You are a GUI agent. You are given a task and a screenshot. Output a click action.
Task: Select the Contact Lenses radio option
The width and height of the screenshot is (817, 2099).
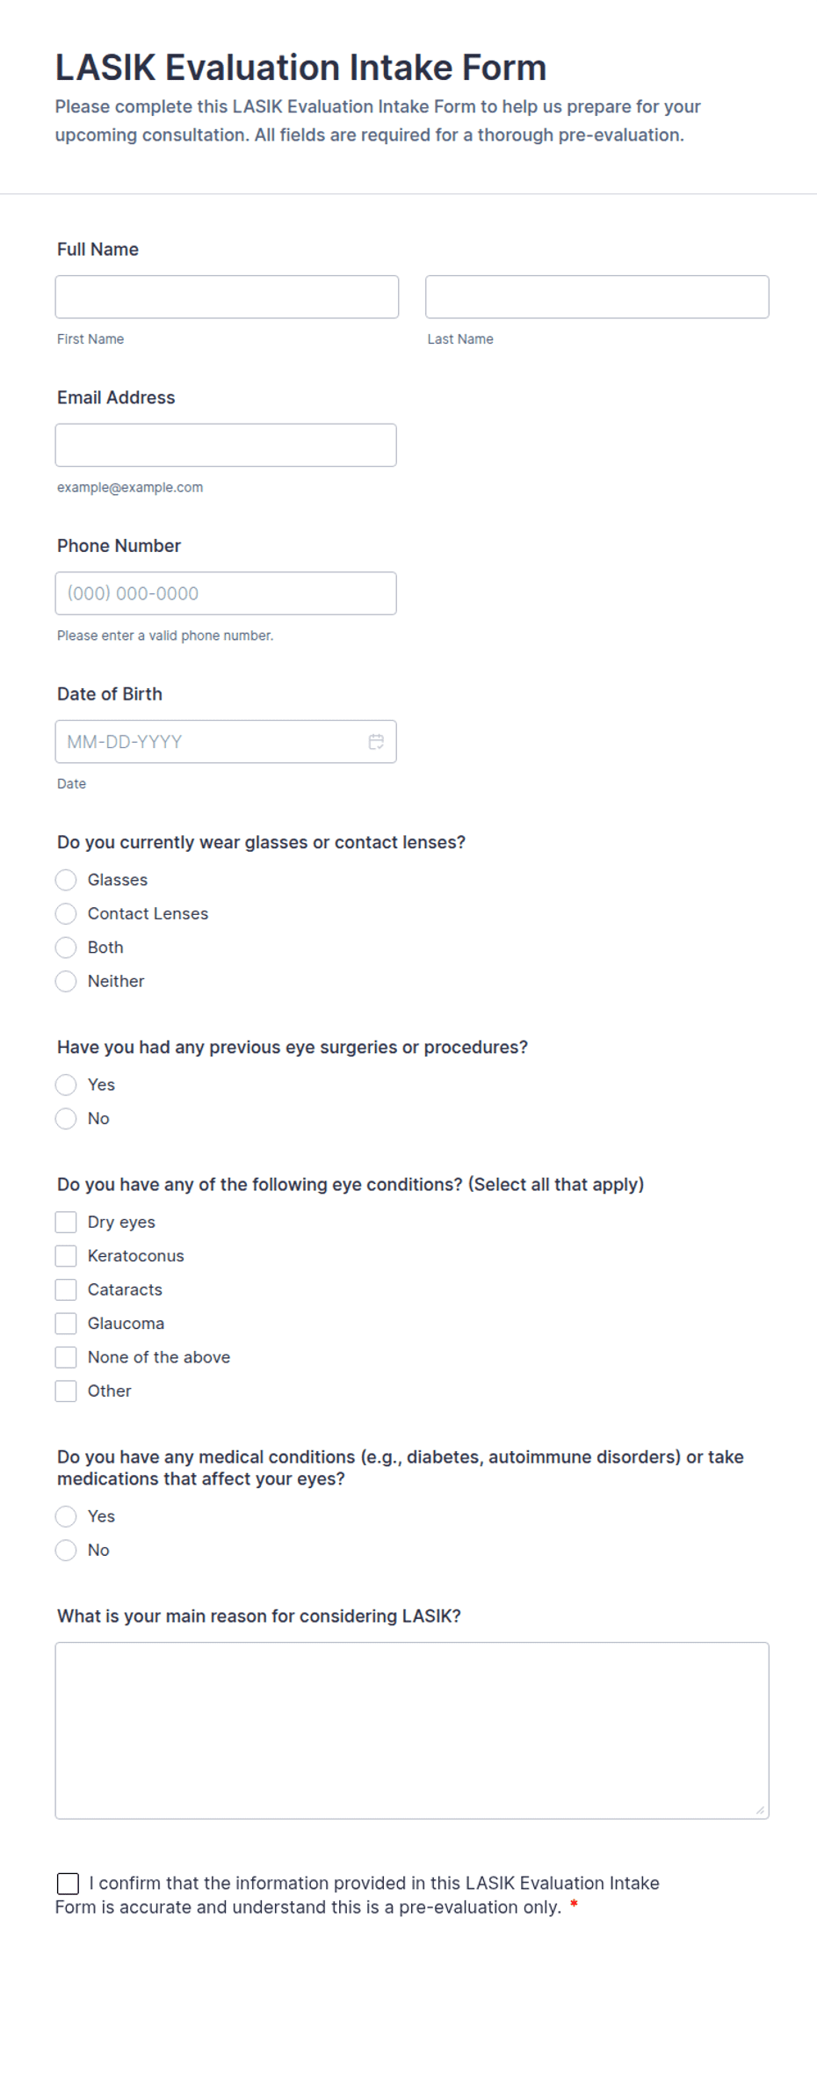point(66,914)
